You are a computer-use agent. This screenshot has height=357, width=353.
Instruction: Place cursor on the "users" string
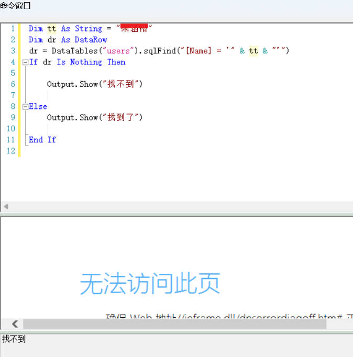118,51
